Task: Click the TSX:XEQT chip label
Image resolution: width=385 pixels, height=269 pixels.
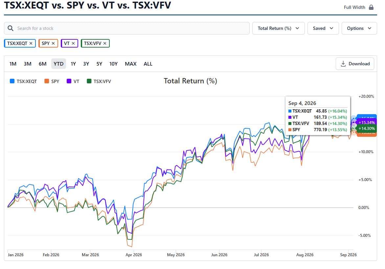Action: tap(17, 43)
